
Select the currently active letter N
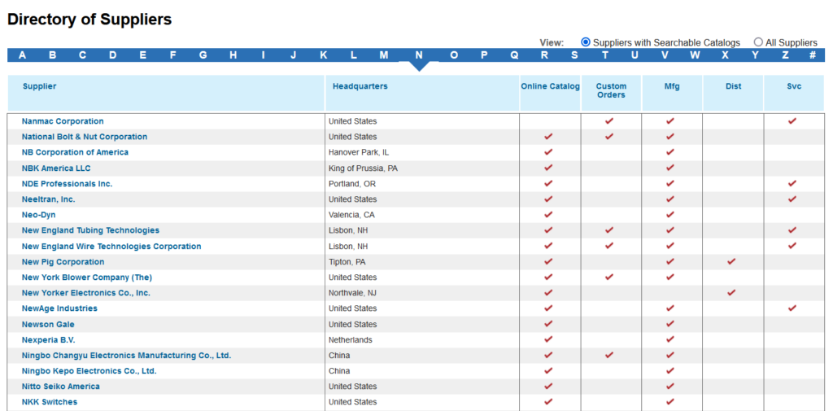point(419,55)
